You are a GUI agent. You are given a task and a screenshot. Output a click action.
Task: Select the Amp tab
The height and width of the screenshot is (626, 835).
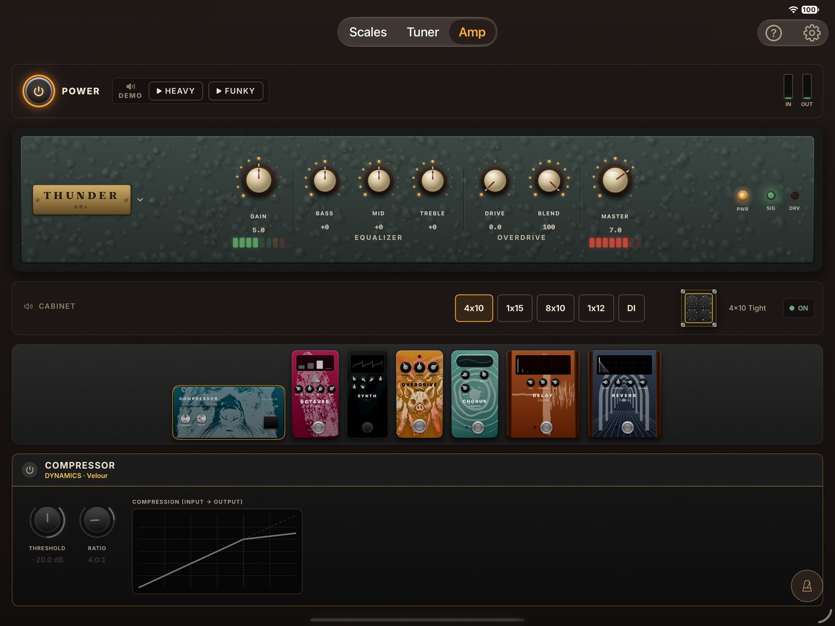click(472, 32)
